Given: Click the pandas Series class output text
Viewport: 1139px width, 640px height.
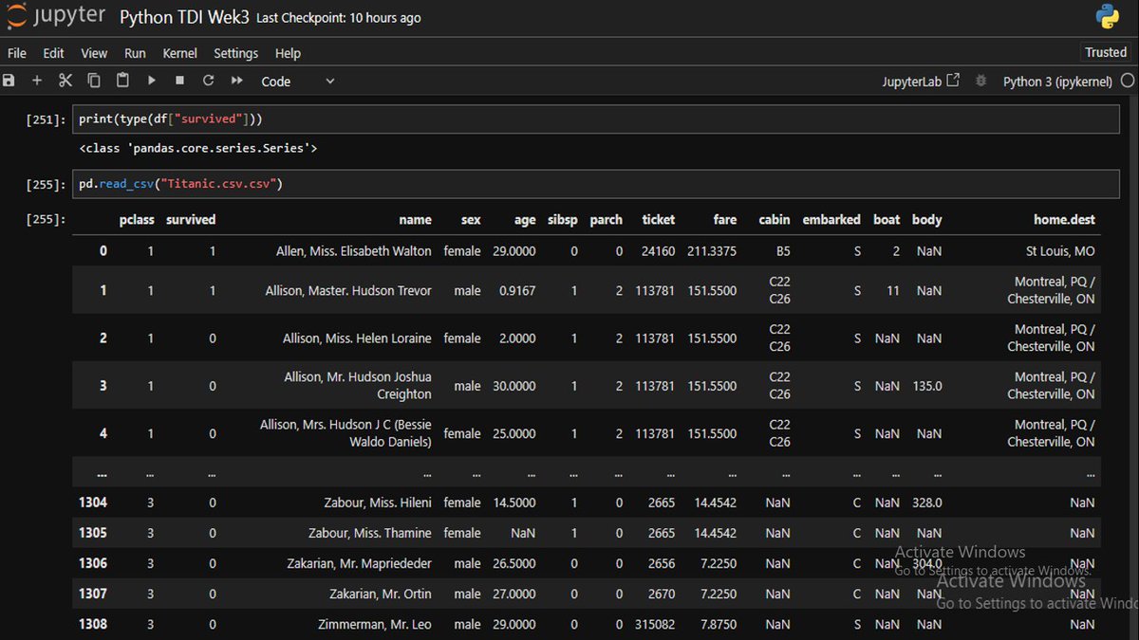Looking at the screenshot, I should pos(197,148).
